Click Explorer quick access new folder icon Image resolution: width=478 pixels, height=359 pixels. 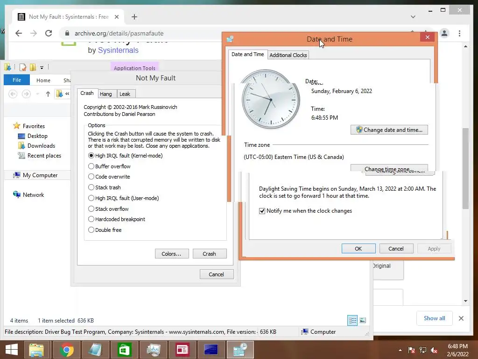click(x=33, y=67)
